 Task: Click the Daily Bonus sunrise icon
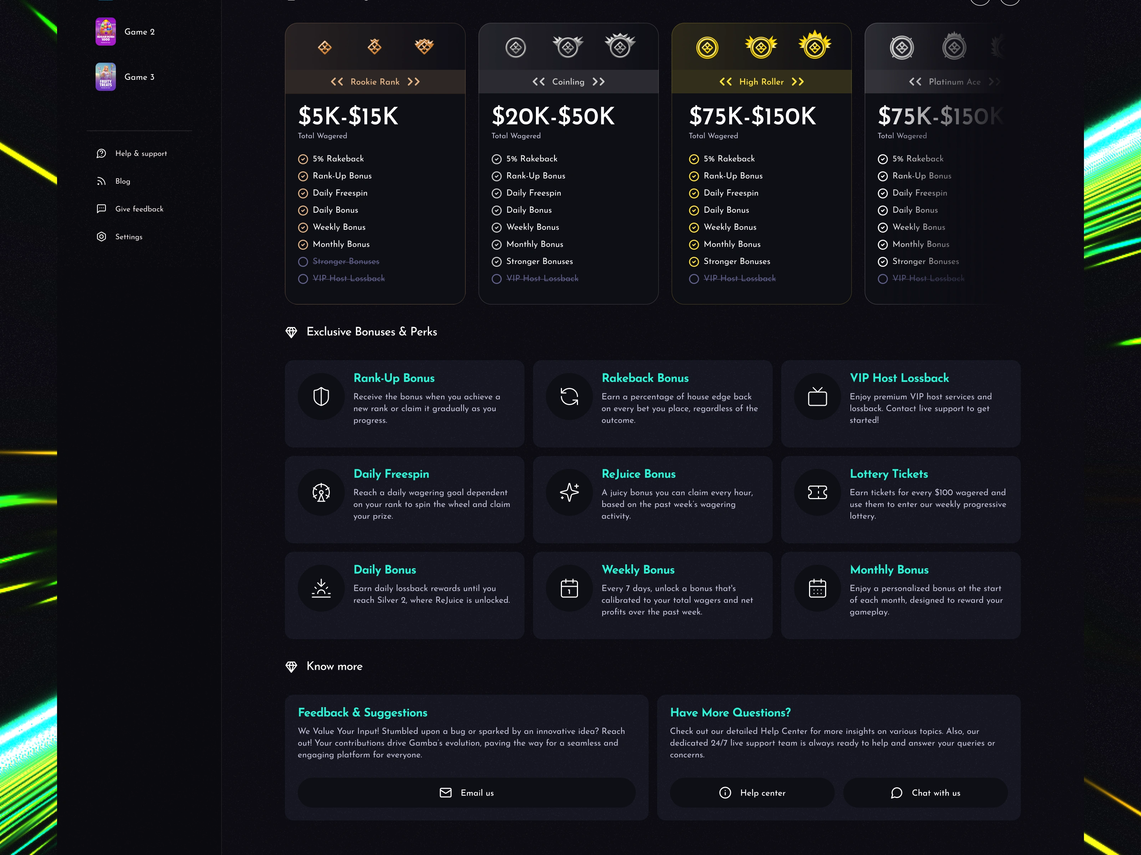pos(321,588)
